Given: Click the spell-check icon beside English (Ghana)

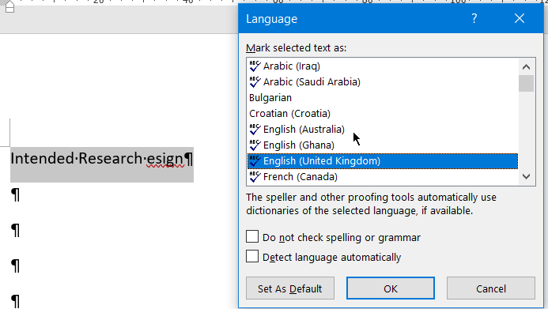Looking at the screenshot, I should (x=255, y=145).
